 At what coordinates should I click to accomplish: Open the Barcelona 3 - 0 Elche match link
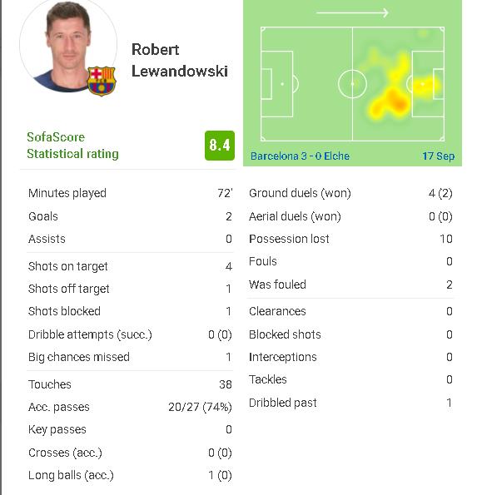point(300,156)
